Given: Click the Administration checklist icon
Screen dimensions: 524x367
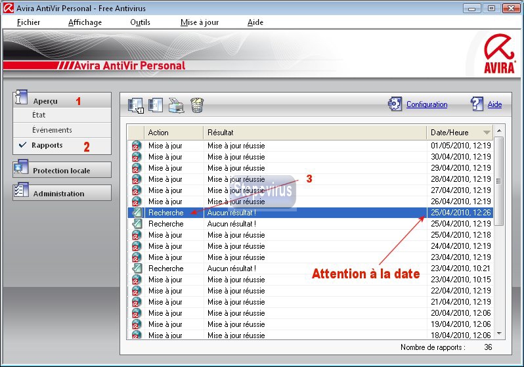Looking at the screenshot, I should pos(21,190).
